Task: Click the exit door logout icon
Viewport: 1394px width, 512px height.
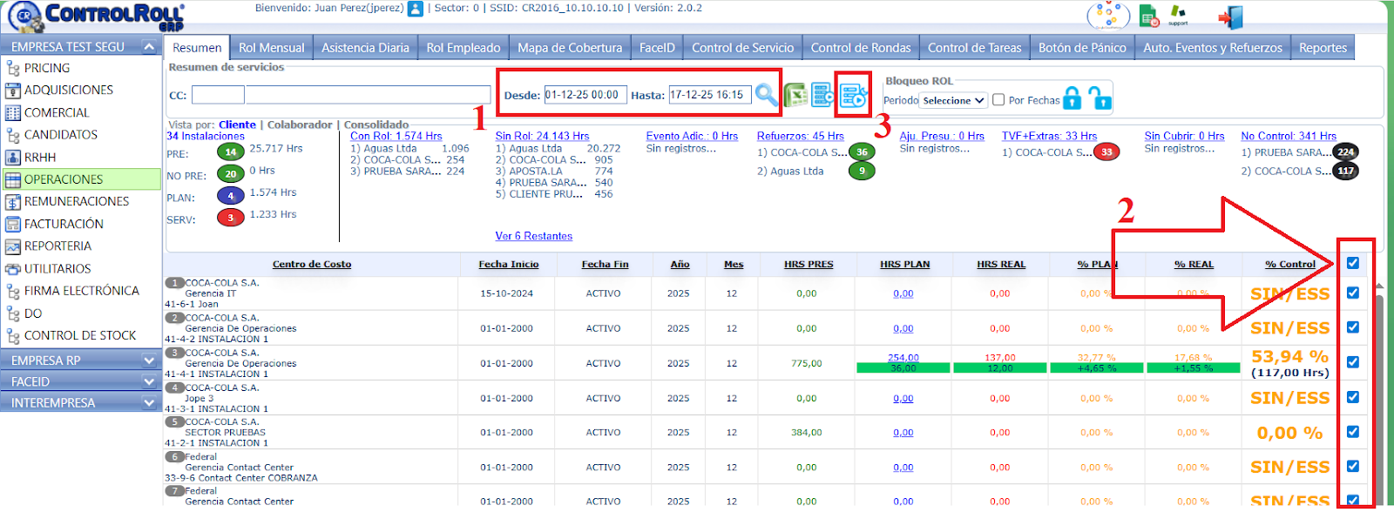Action: [1230, 17]
